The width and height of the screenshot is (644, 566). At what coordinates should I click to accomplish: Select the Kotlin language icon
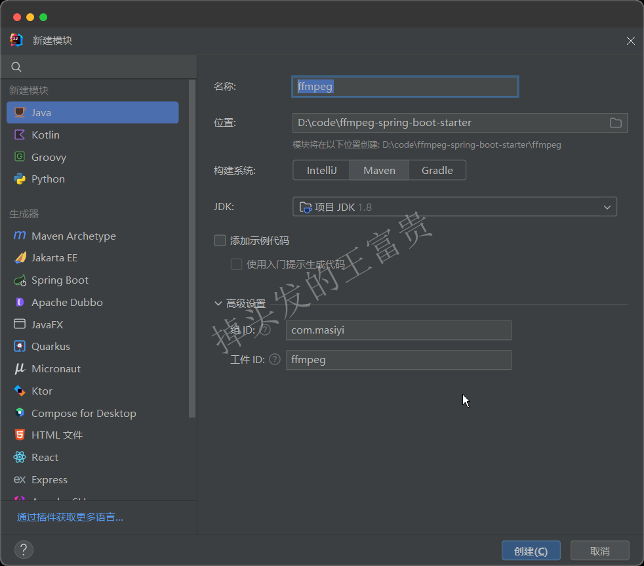pos(20,135)
